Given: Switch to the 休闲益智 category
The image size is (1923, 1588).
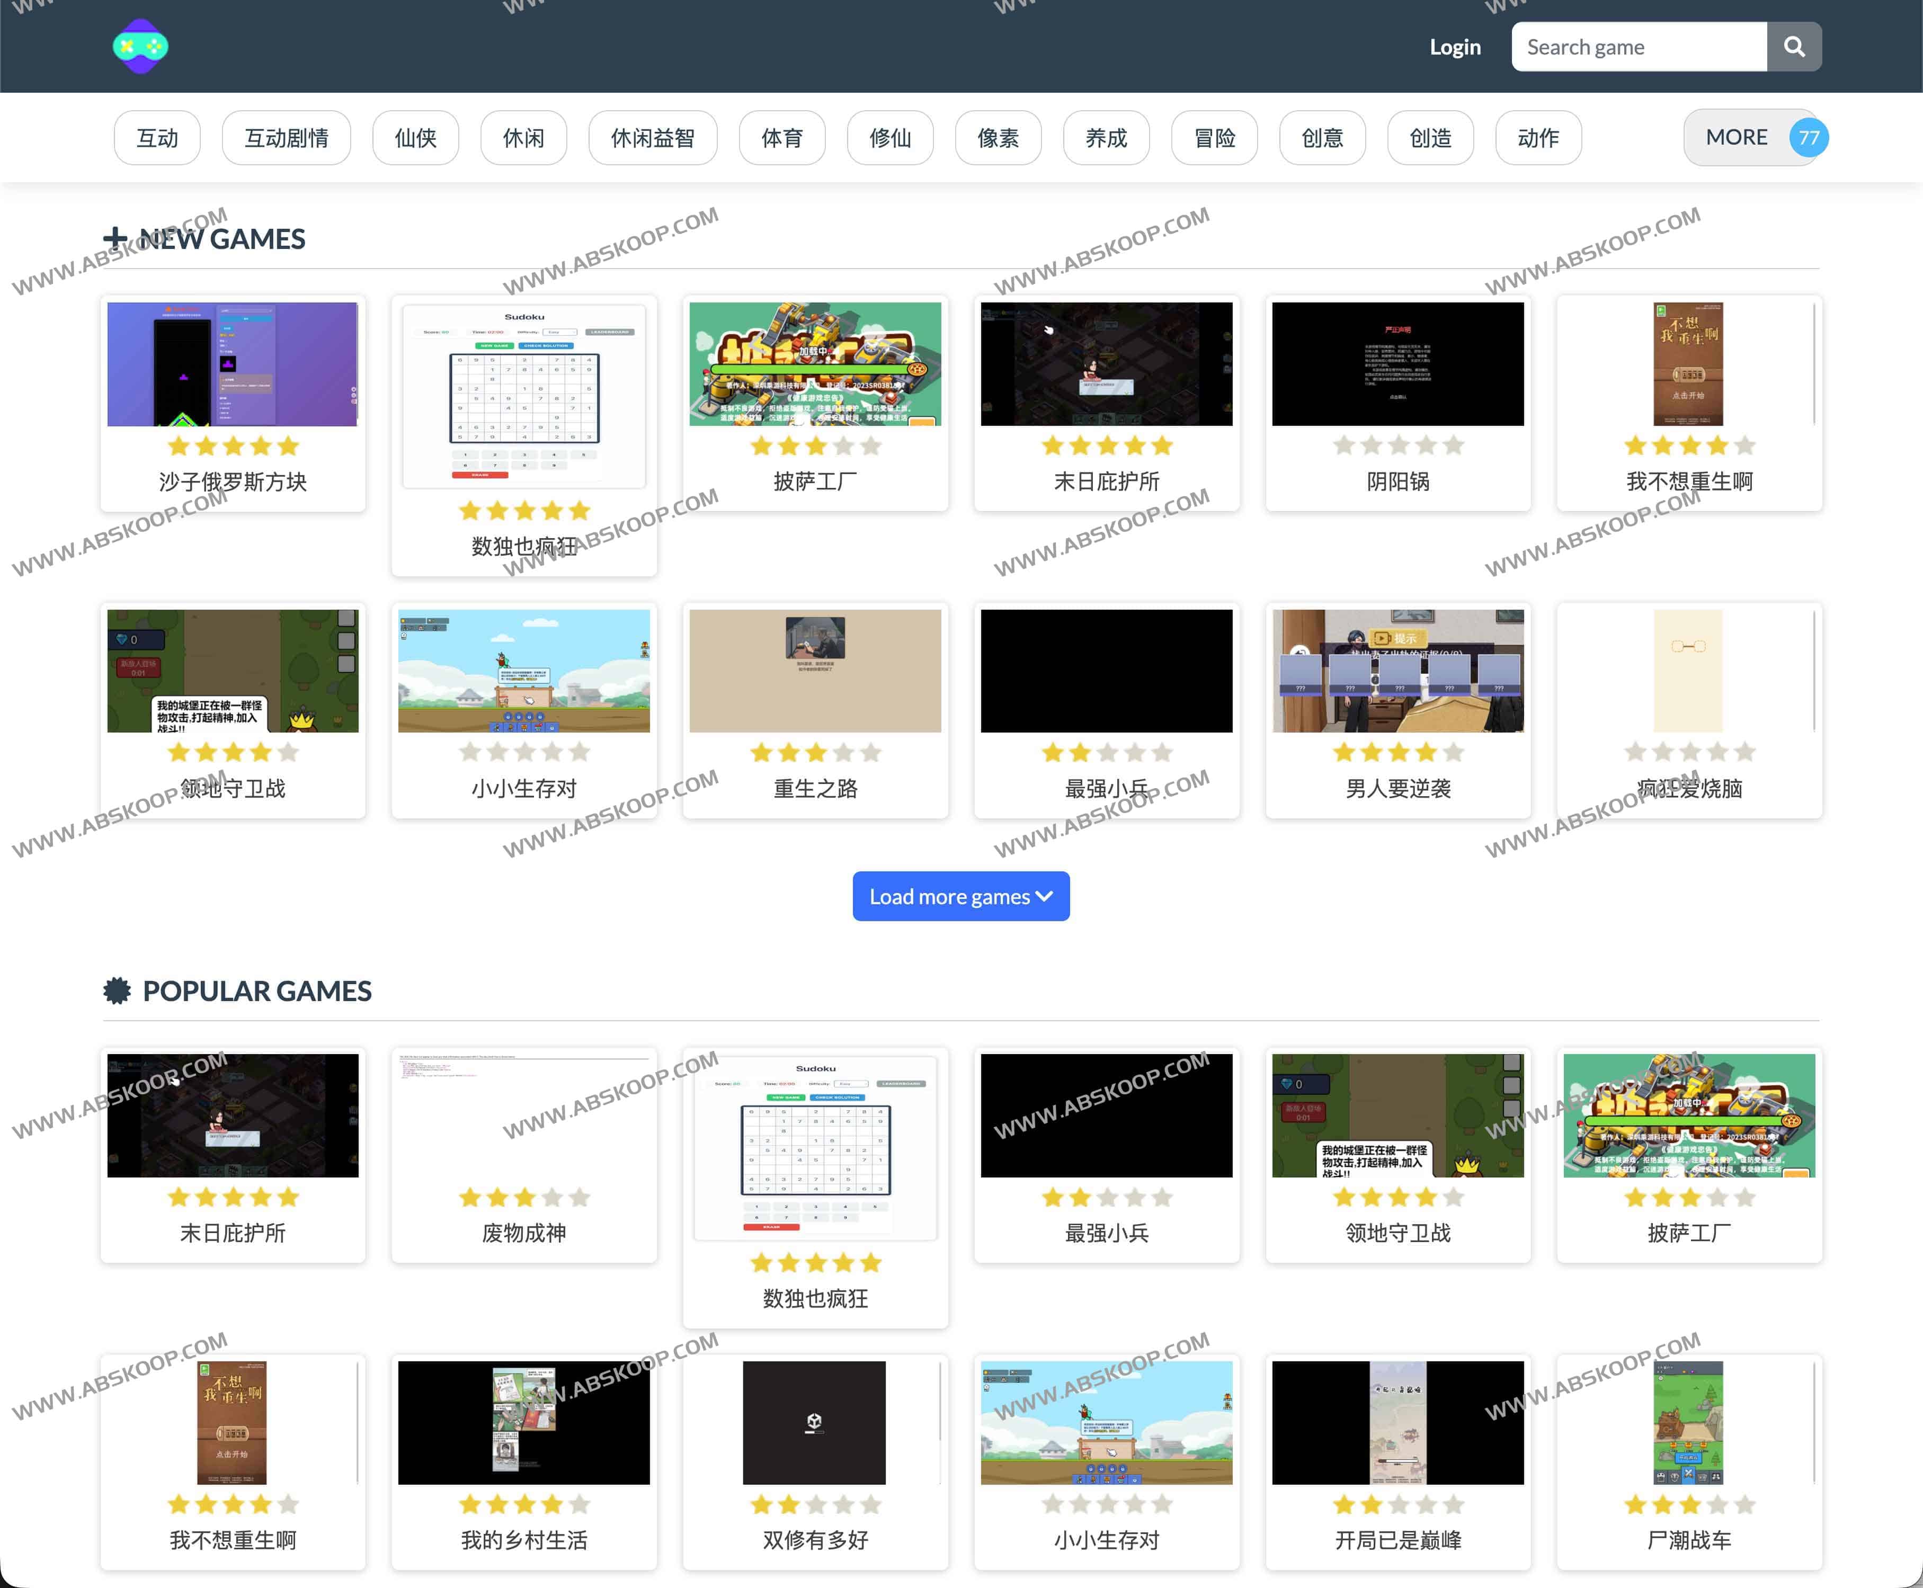Looking at the screenshot, I should (652, 137).
